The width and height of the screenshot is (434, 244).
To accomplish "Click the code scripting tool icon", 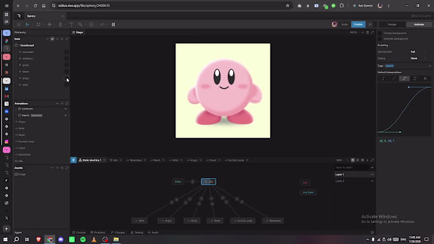I will coord(103,24).
